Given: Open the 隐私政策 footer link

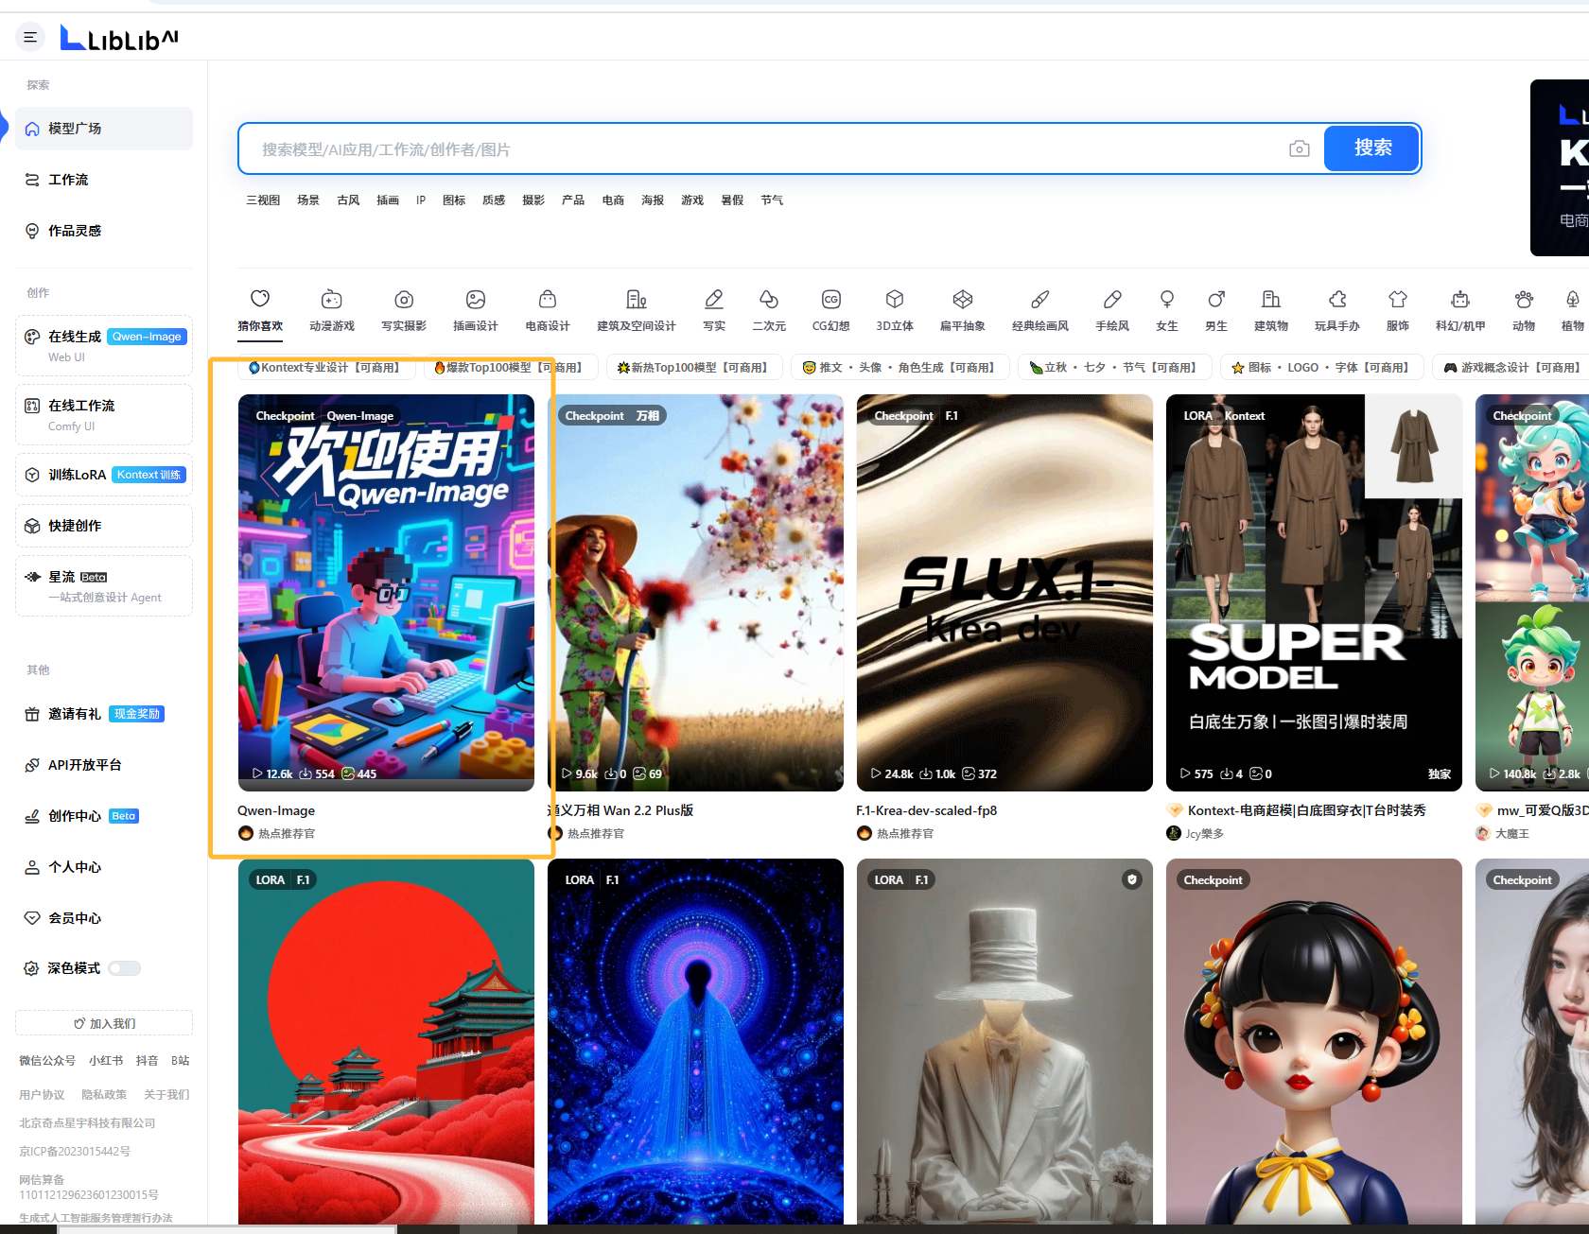Looking at the screenshot, I should (104, 1094).
